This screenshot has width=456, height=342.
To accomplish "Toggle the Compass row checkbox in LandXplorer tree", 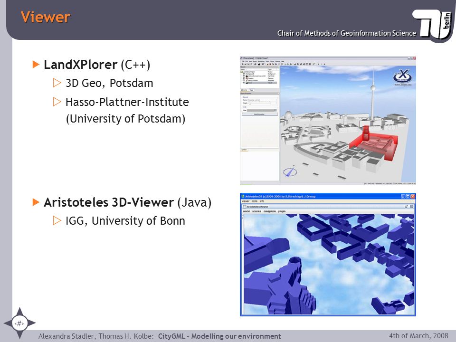I will coord(244,78).
